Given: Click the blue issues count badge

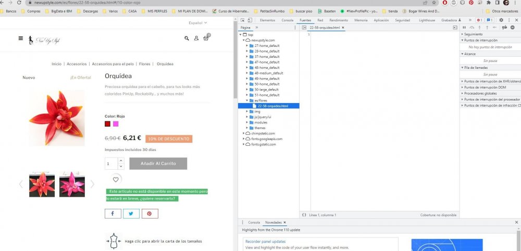Looking at the screenshot, I should pos(490,20).
